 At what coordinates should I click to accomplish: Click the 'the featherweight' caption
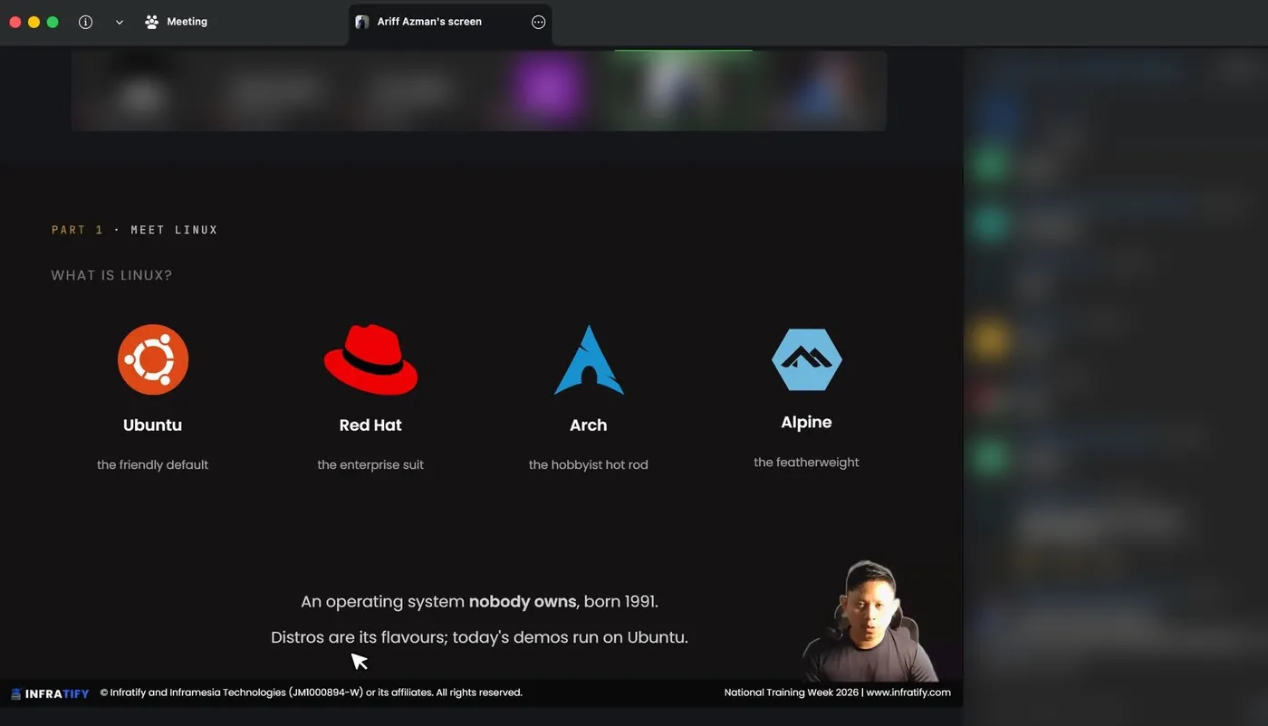click(x=806, y=462)
